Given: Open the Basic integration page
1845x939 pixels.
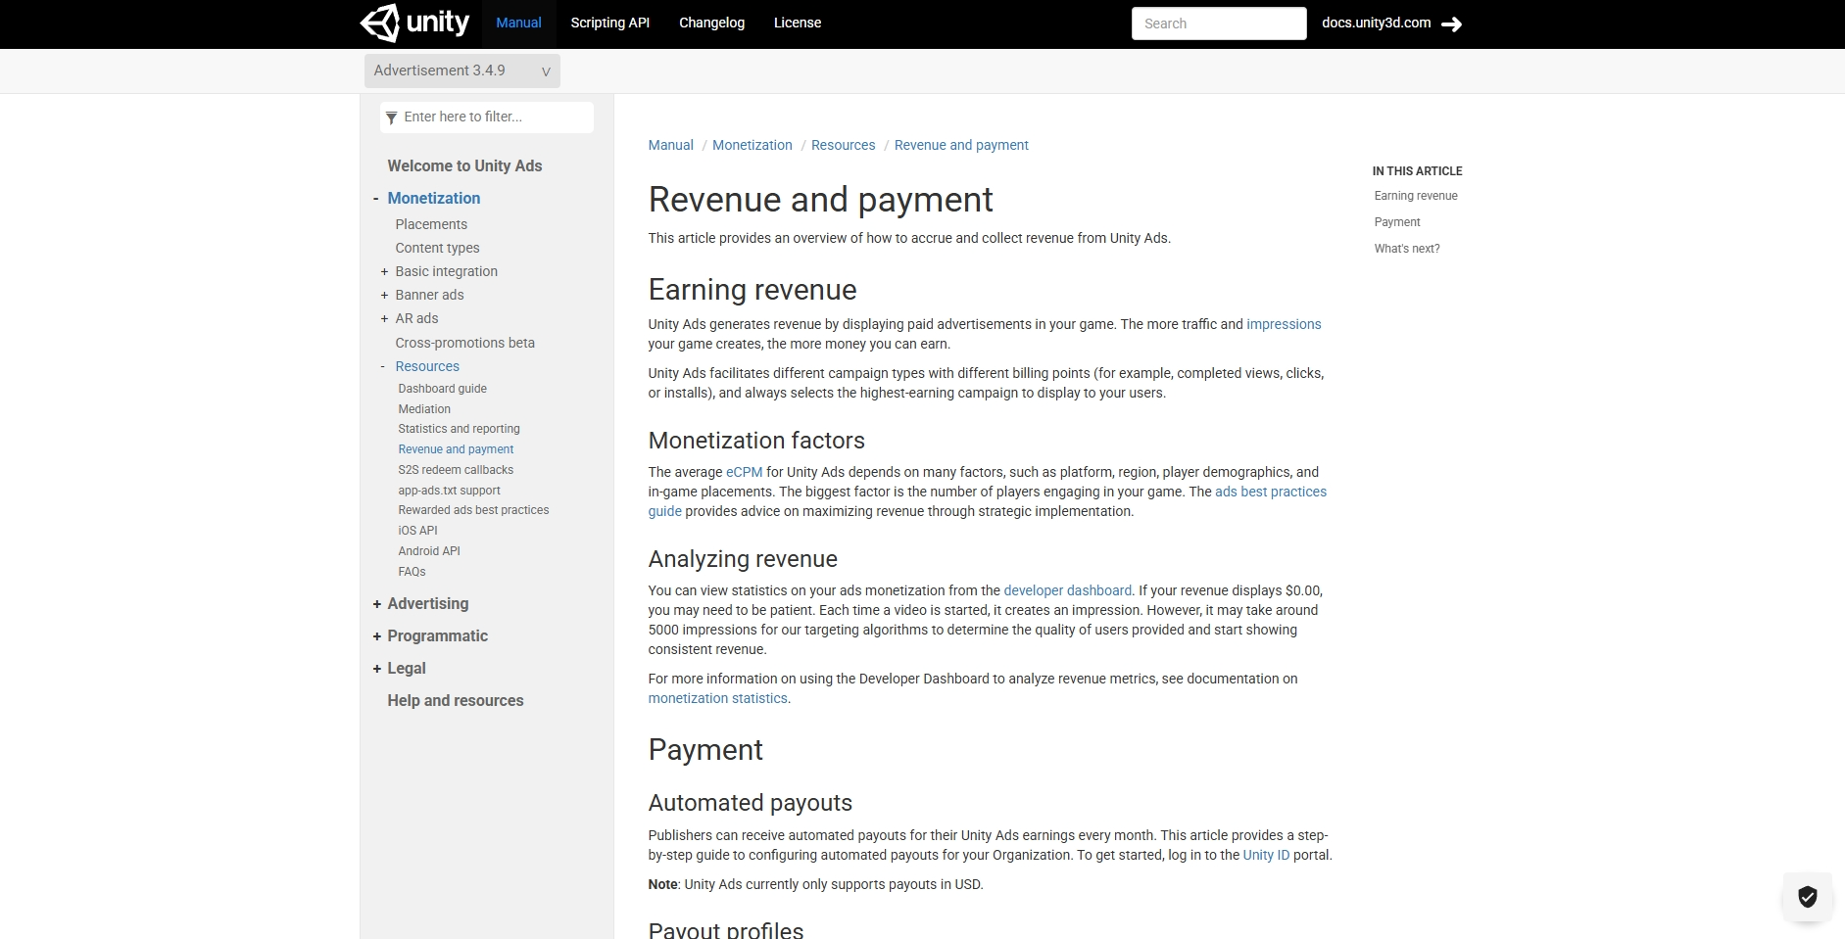Looking at the screenshot, I should [446, 271].
